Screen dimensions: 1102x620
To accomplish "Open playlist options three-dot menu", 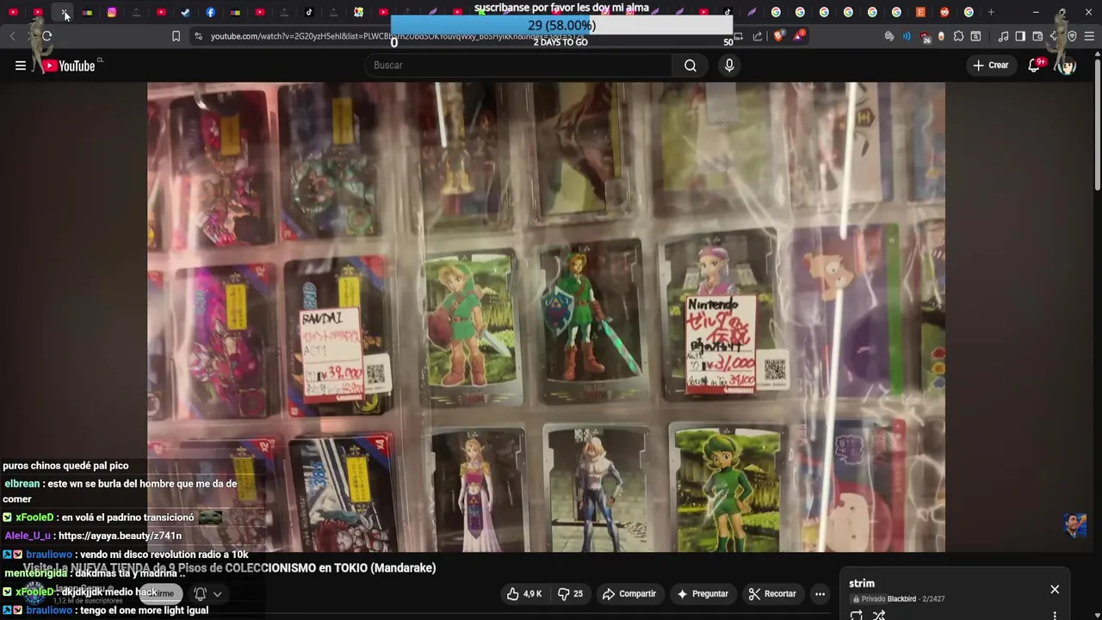I will pos(1055,615).
